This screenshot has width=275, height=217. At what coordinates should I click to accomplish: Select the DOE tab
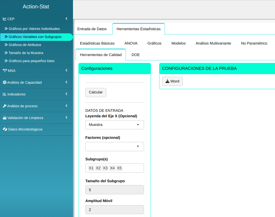pos(136,55)
